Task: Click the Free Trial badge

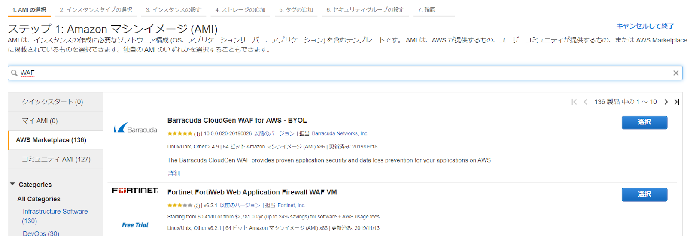Action: 135,225
